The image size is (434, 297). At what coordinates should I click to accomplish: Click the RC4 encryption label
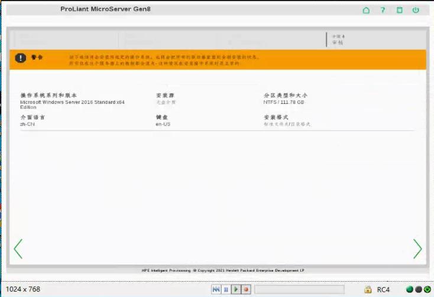383,289
